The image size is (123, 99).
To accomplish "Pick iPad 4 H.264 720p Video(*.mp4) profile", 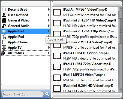I will (x=85, y=67).
